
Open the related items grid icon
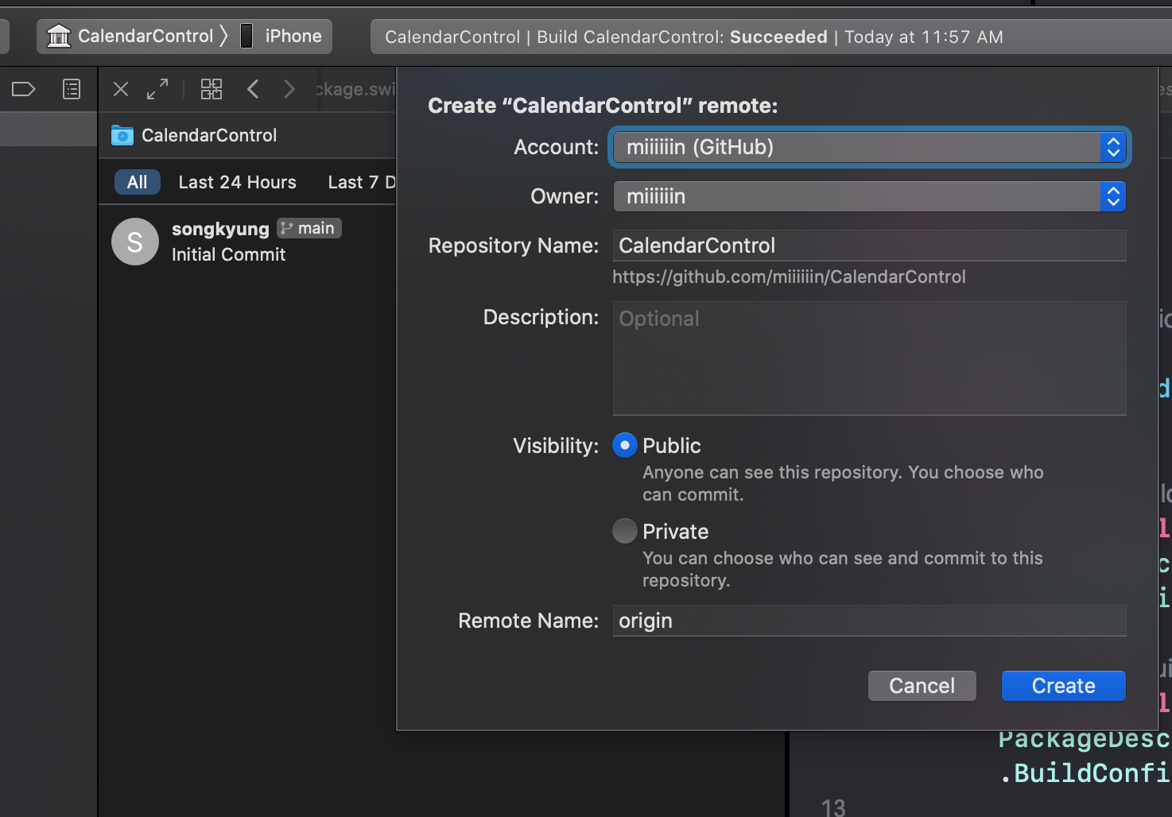(212, 89)
